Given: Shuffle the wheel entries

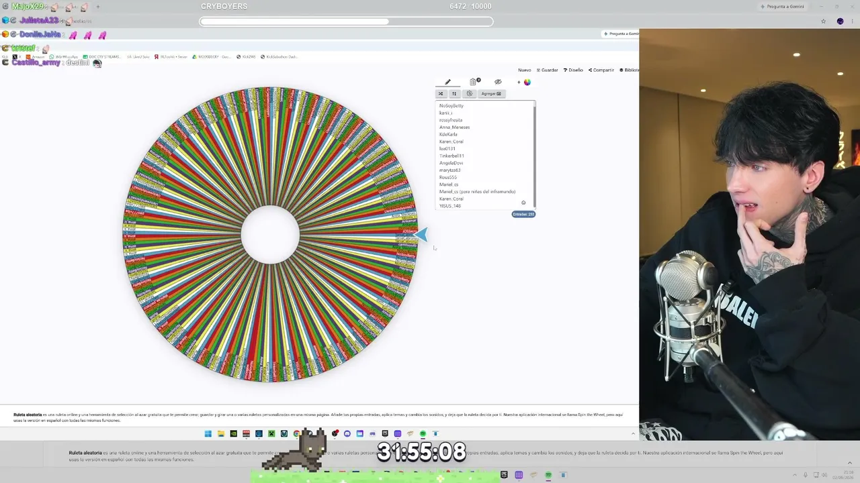Looking at the screenshot, I should click(441, 93).
